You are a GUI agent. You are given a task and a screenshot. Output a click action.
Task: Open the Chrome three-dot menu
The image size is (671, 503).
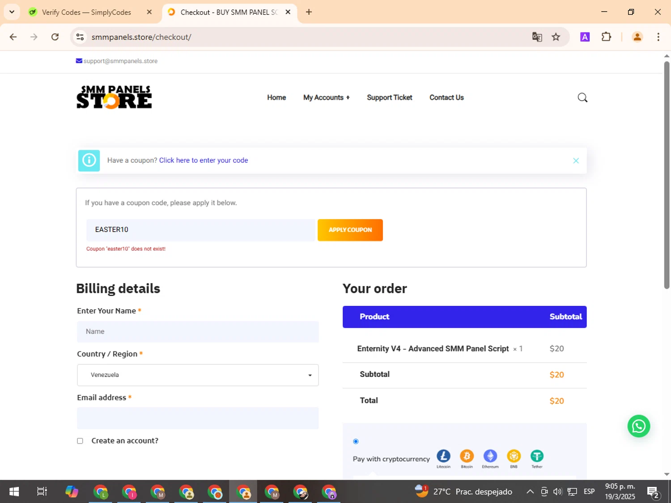click(658, 37)
